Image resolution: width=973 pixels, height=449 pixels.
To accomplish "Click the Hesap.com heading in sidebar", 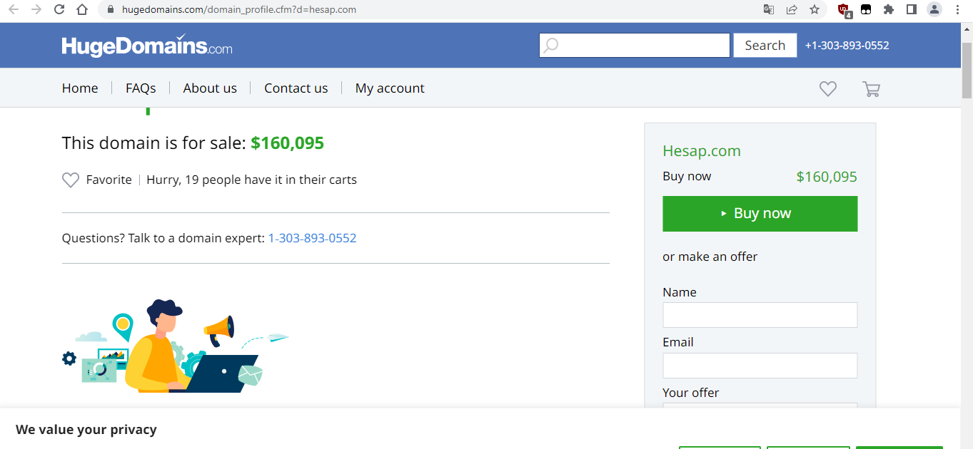I will coord(702,151).
